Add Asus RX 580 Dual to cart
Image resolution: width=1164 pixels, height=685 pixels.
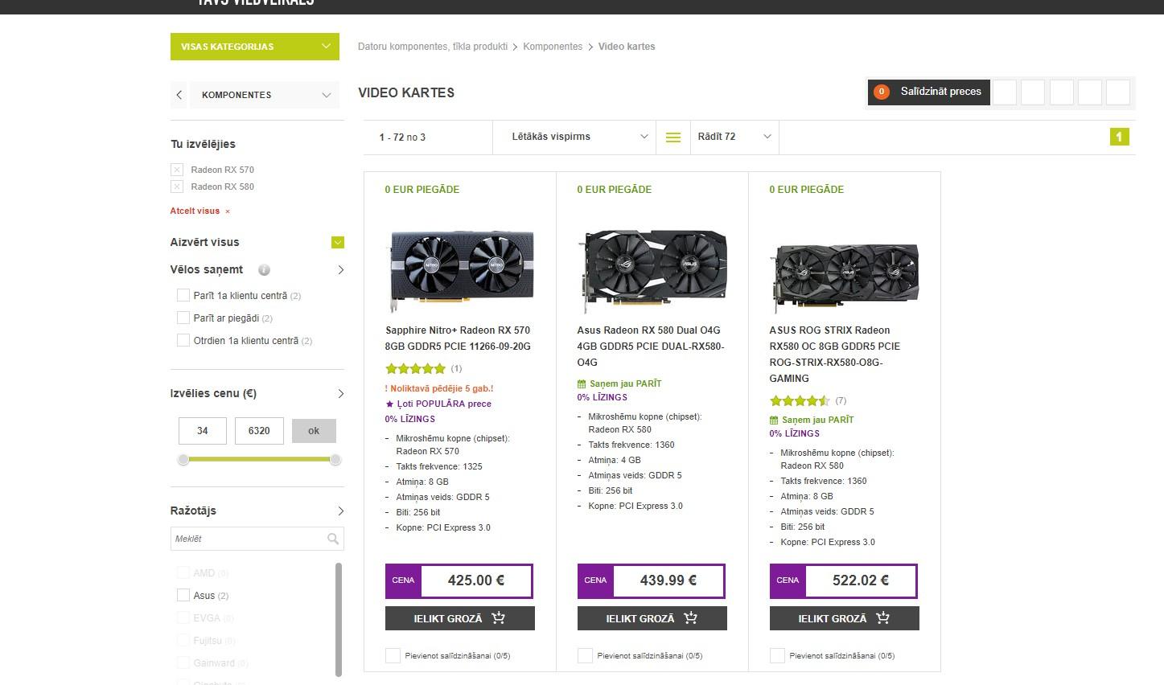[652, 618]
